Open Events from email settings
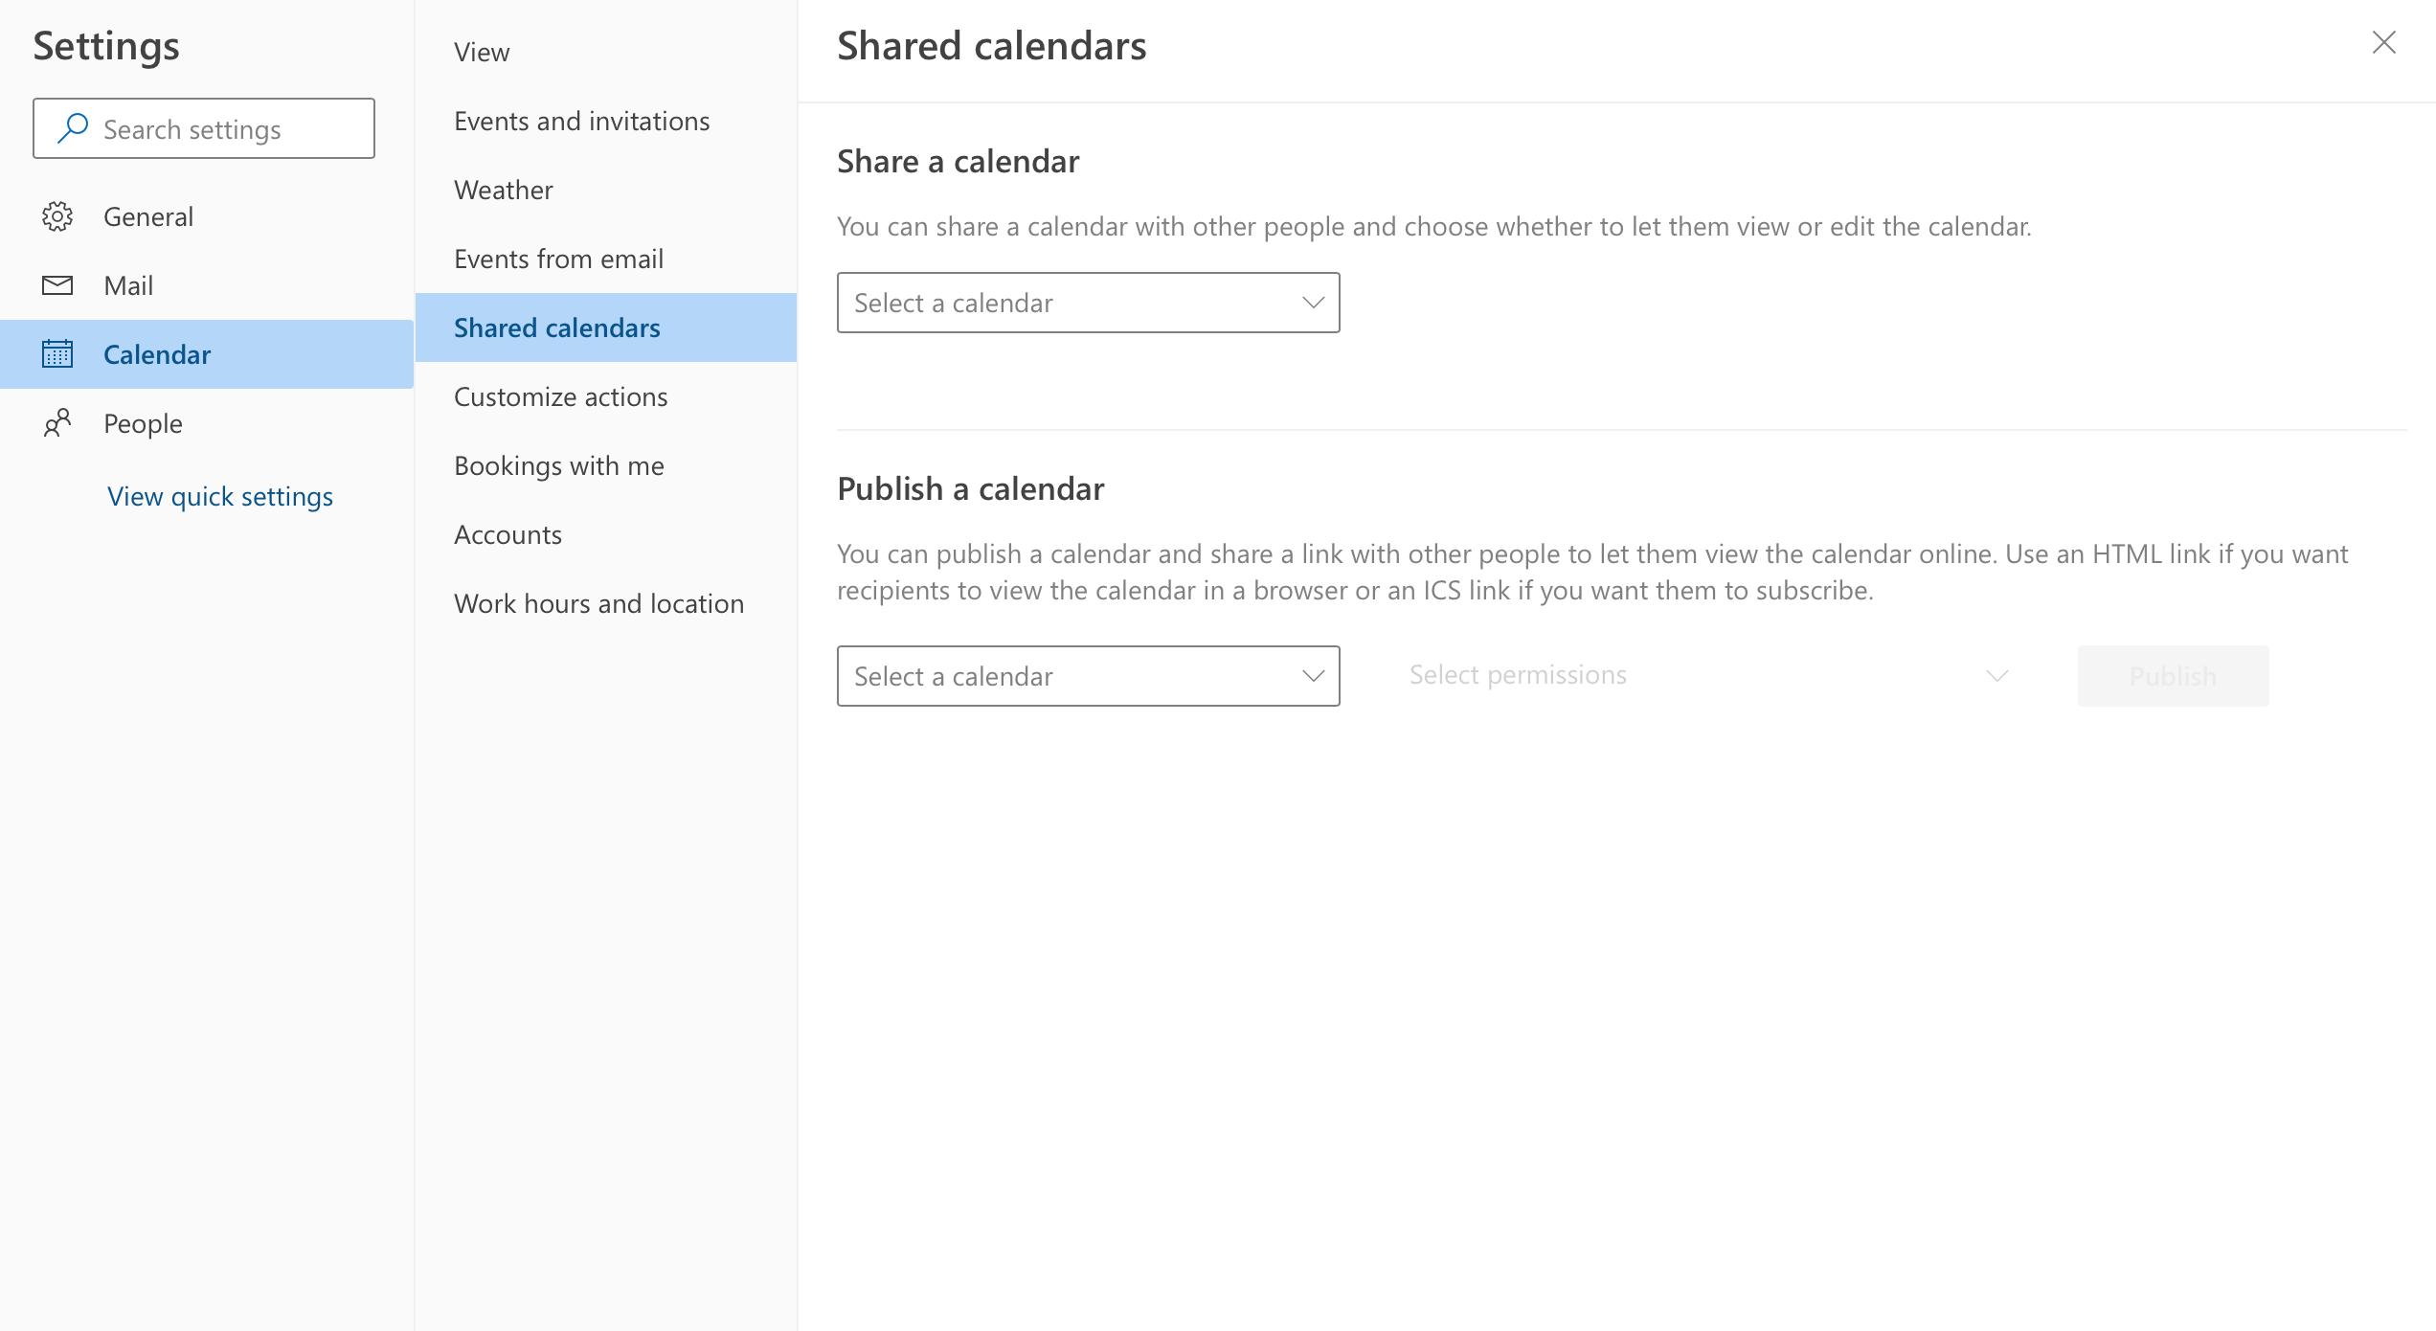This screenshot has height=1331, width=2436. pyautogui.click(x=558, y=259)
